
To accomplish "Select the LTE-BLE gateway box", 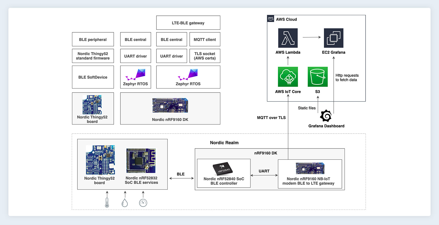I will (188, 23).
